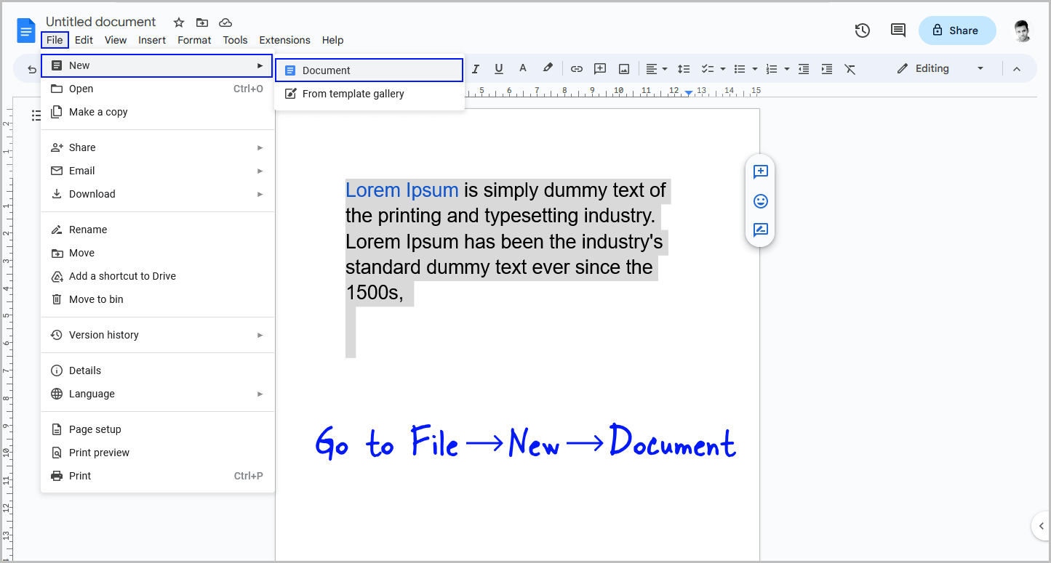
Task: Open the highlight color picker
Action: (x=548, y=68)
